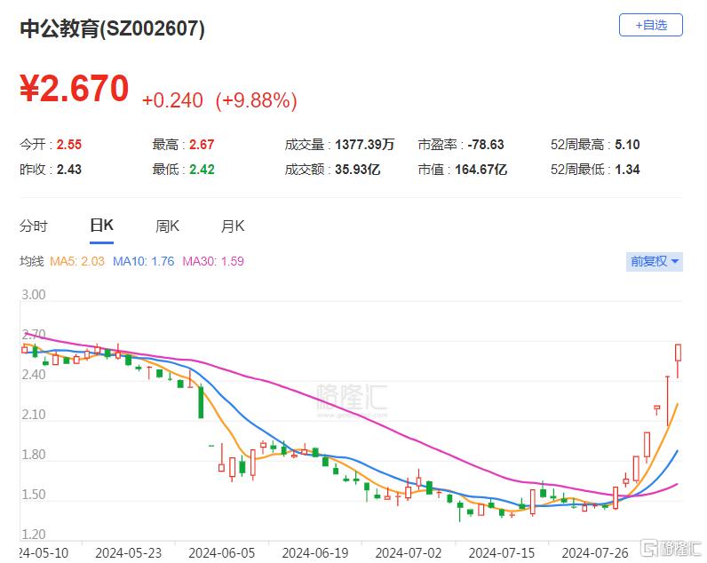This screenshot has height=563, width=707.
Task: Click the 1.80 price axis label
Action: pos(34,455)
